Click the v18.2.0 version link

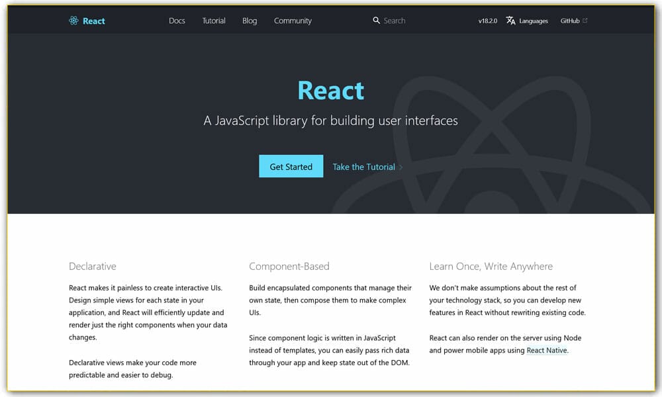tap(487, 21)
